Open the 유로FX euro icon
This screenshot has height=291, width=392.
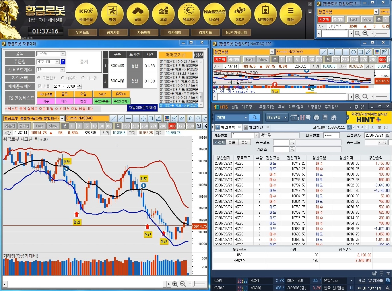[x=189, y=14]
